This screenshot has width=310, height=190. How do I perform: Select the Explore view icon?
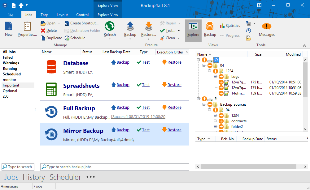193,27
